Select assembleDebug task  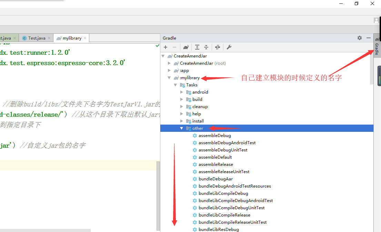coord(214,136)
